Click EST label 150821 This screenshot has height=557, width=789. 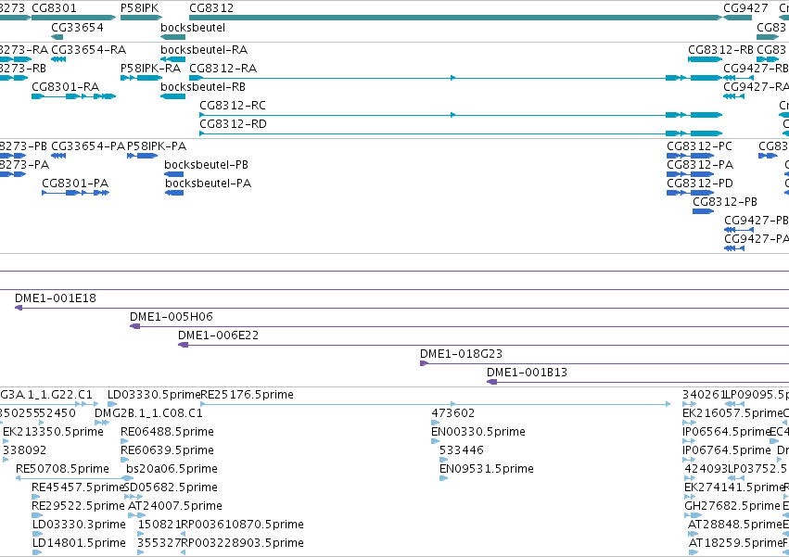click(x=159, y=525)
